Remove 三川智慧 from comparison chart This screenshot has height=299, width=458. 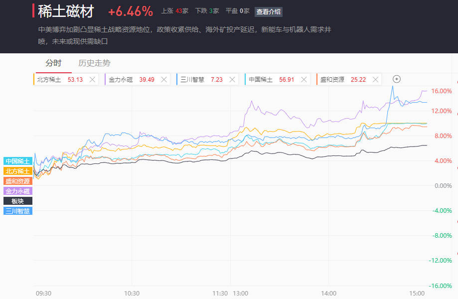(233, 80)
